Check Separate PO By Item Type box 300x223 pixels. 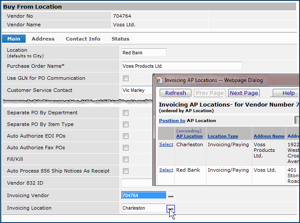coord(126,125)
